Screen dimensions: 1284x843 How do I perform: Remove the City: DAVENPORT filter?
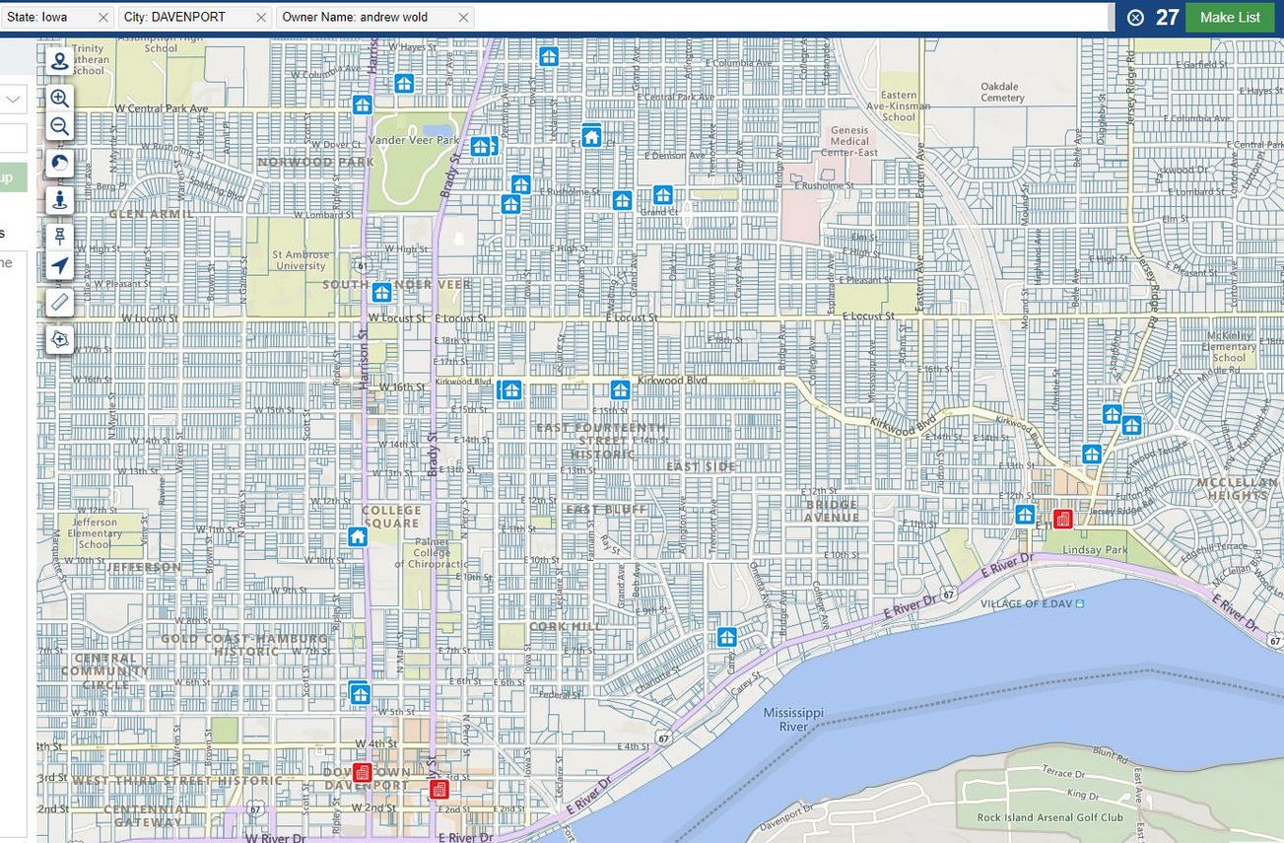click(259, 17)
